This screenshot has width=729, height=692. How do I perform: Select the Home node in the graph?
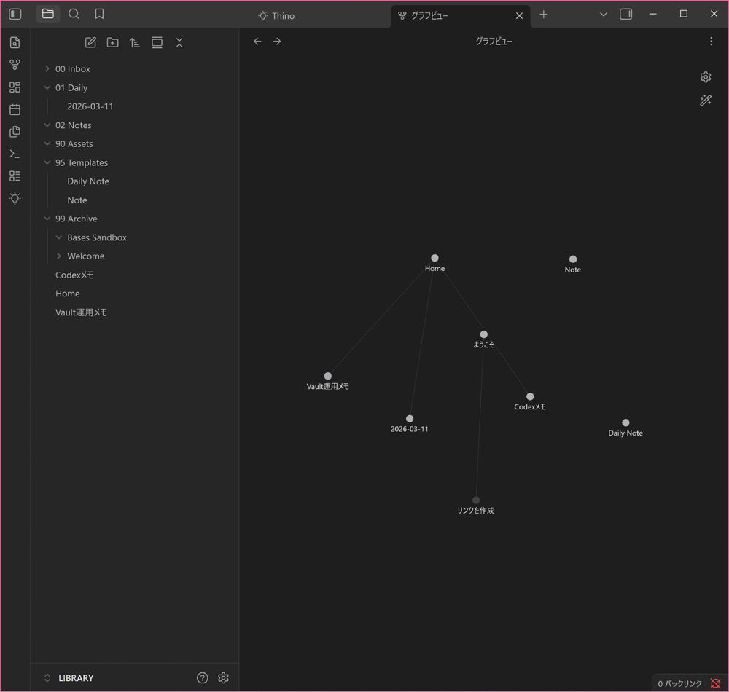(x=434, y=258)
